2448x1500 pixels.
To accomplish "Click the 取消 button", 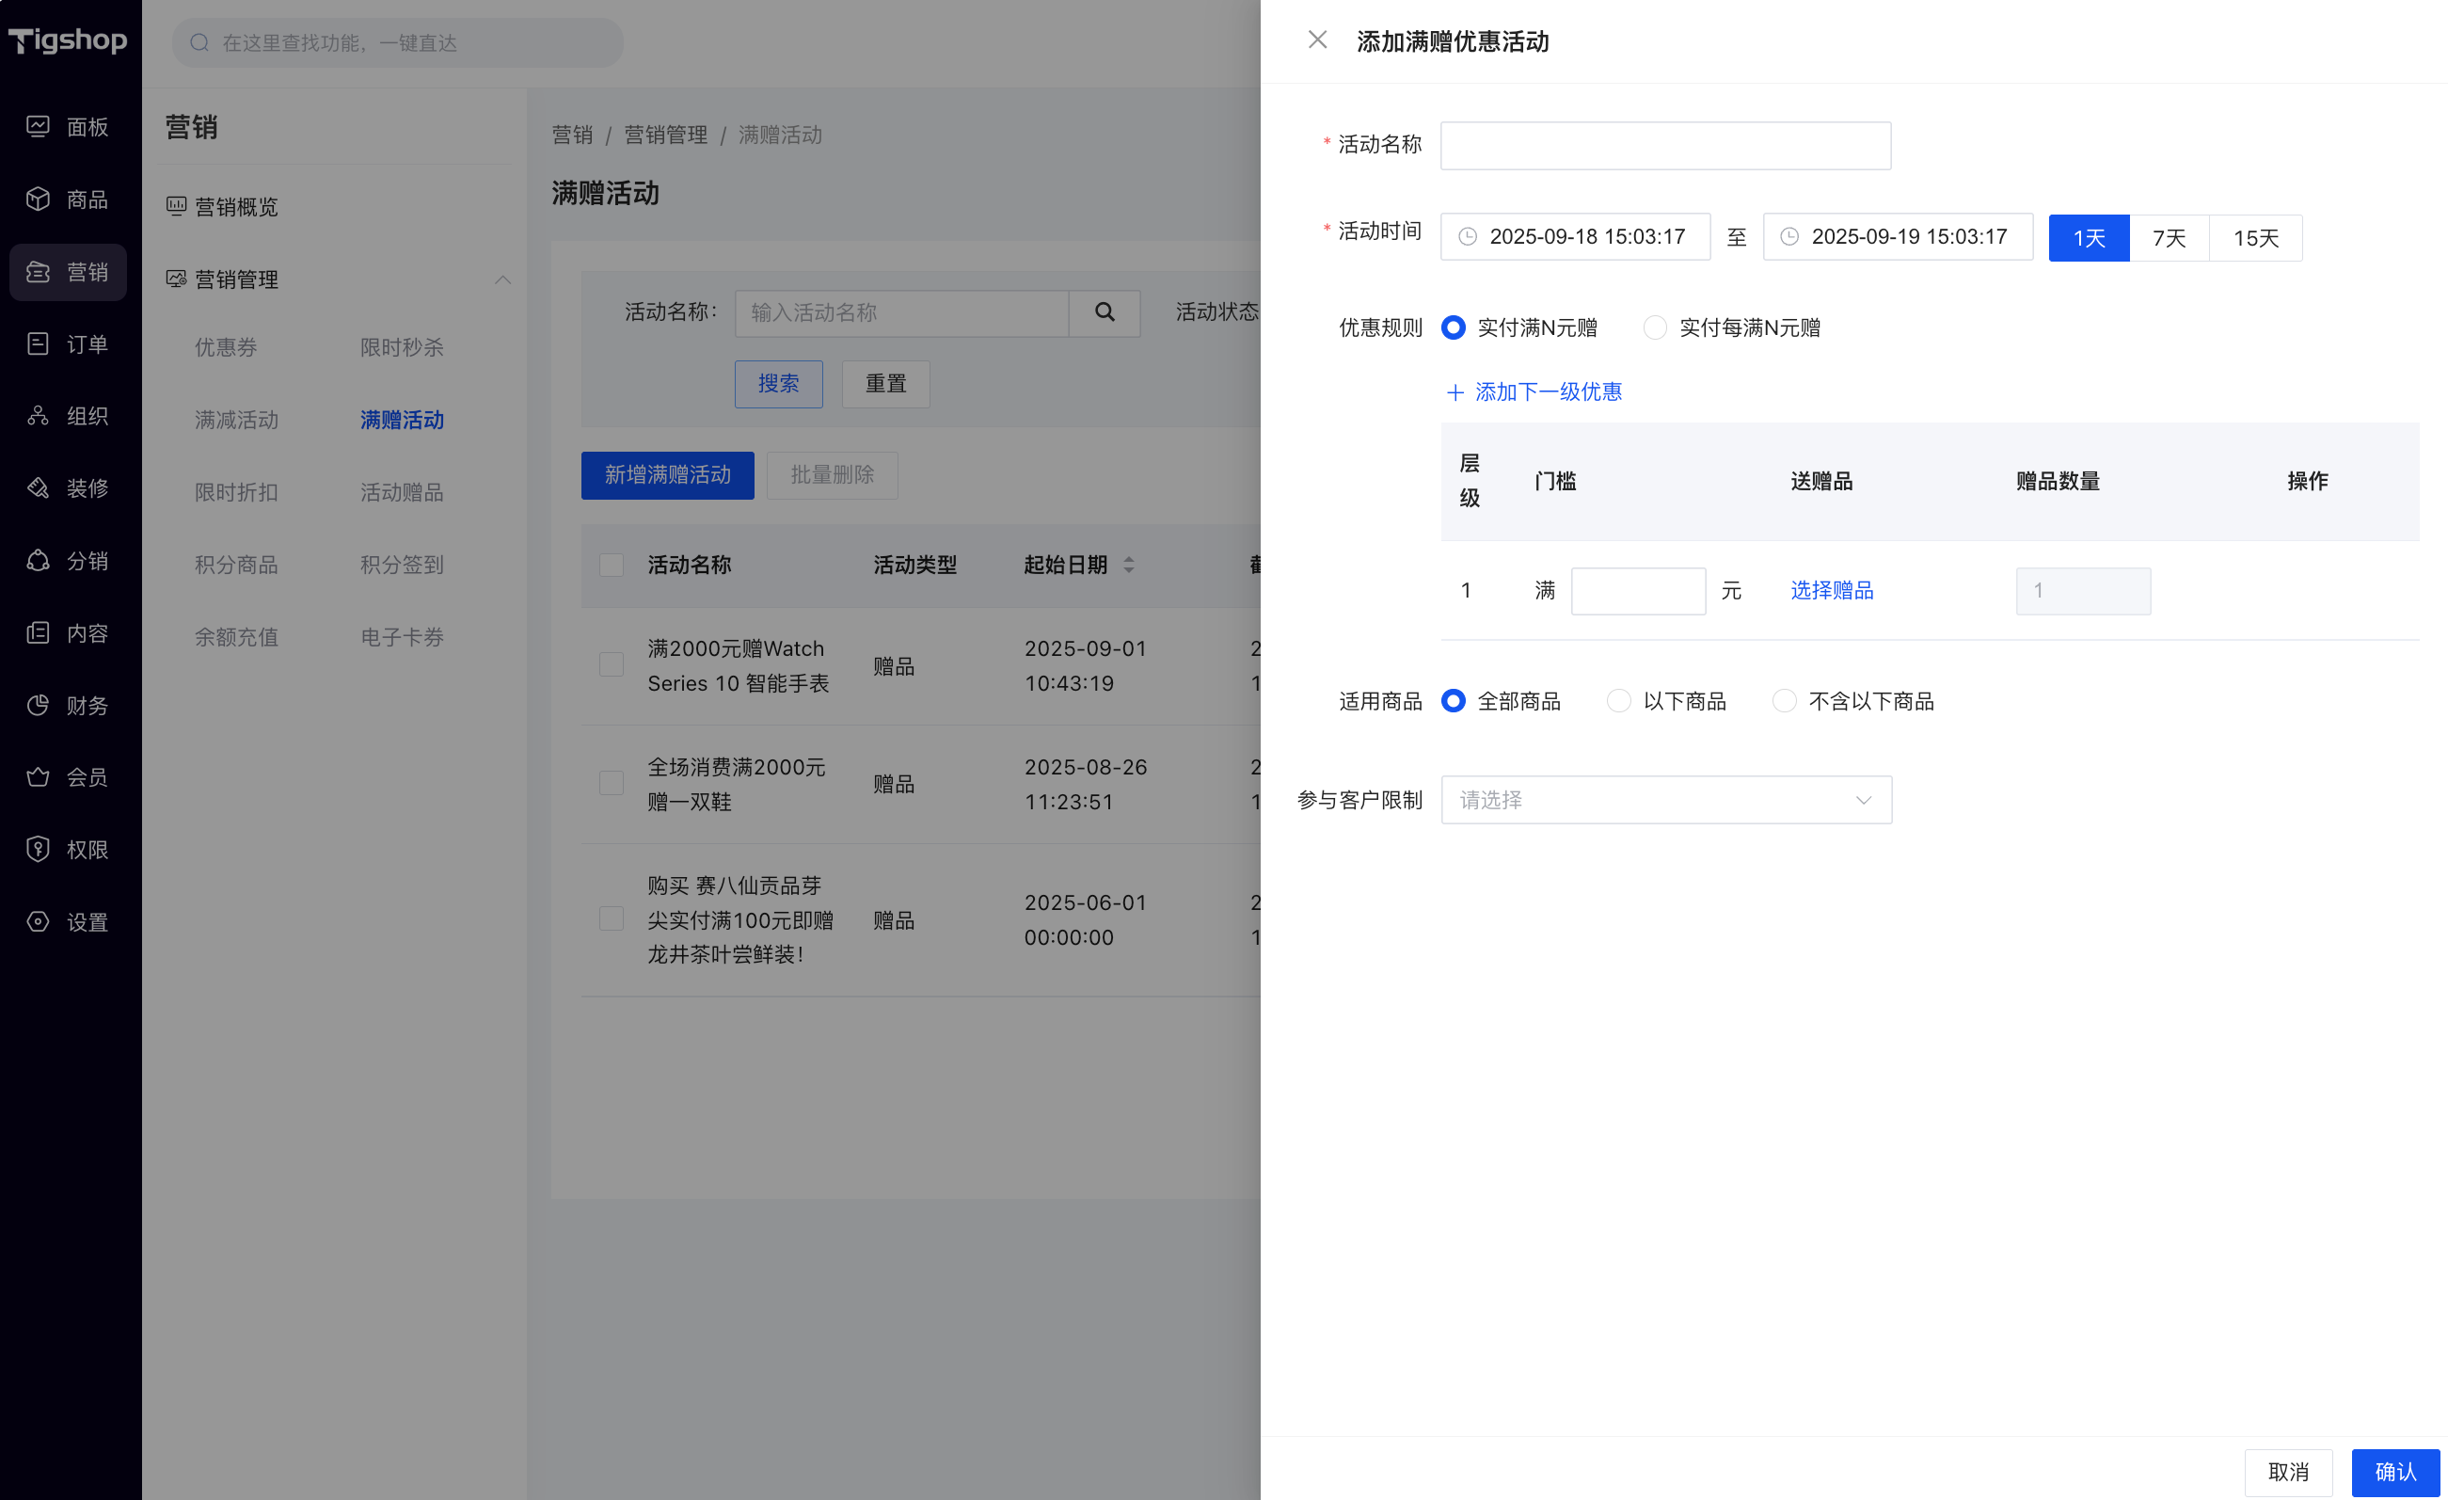I will click(x=2289, y=1472).
